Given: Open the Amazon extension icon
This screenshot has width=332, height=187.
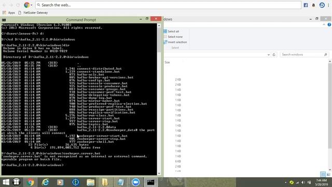Looking at the screenshot, I should [313, 5].
